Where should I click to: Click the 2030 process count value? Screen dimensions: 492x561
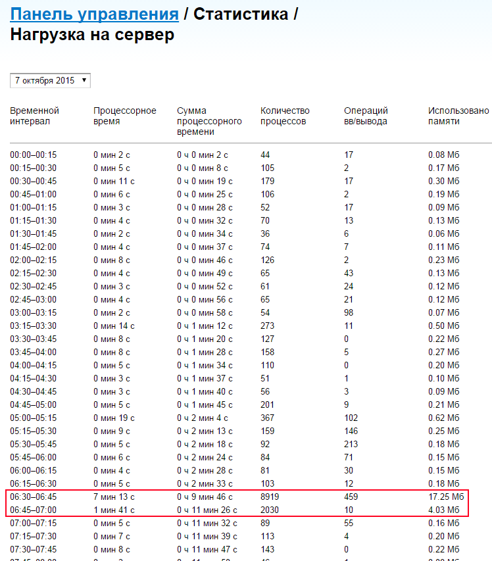(270, 510)
